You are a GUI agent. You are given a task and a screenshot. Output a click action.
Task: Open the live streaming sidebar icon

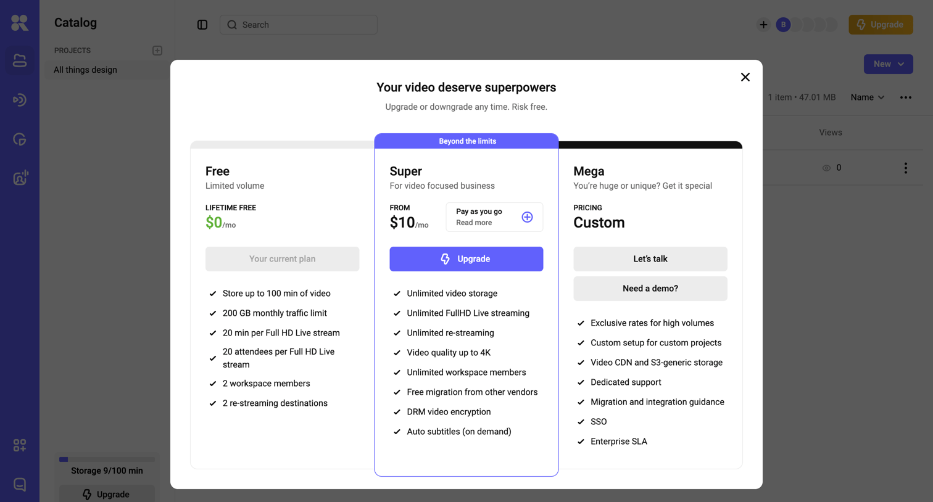[20, 100]
